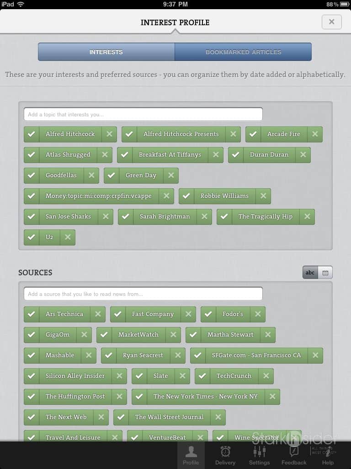Close the Interest Profile panel
This screenshot has height=469, width=351.
pos(331,22)
